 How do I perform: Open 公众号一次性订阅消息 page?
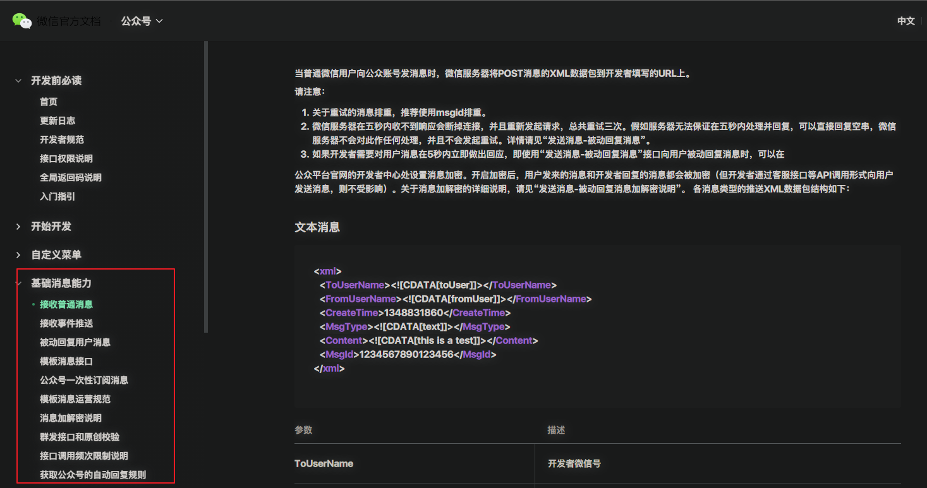(84, 380)
